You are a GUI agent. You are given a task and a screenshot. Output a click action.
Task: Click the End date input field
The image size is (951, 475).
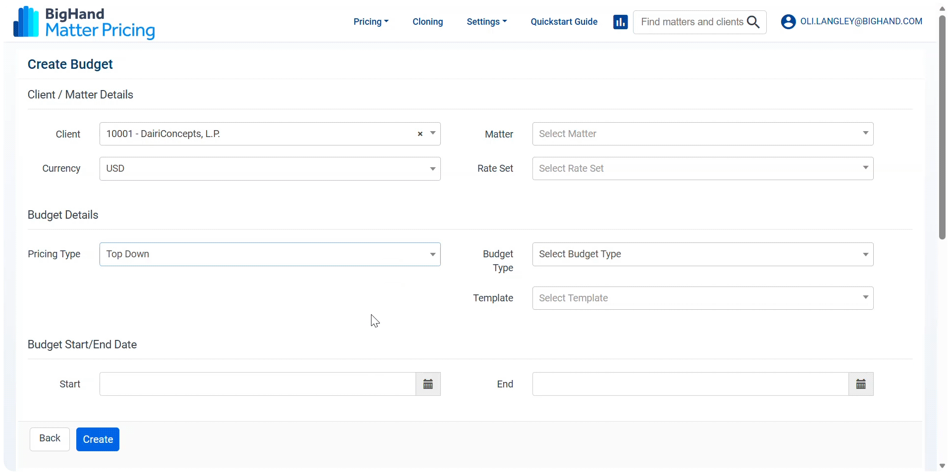(690, 384)
